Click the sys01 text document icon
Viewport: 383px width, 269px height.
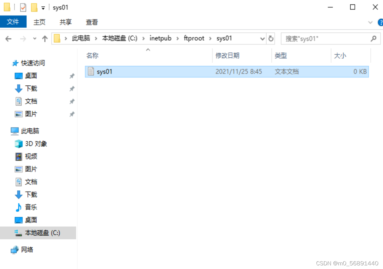pyautogui.click(x=91, y=71)
